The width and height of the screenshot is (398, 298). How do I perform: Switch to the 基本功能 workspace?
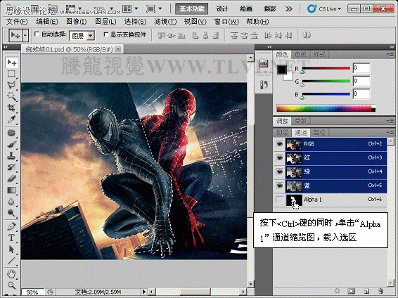[192, 9]
